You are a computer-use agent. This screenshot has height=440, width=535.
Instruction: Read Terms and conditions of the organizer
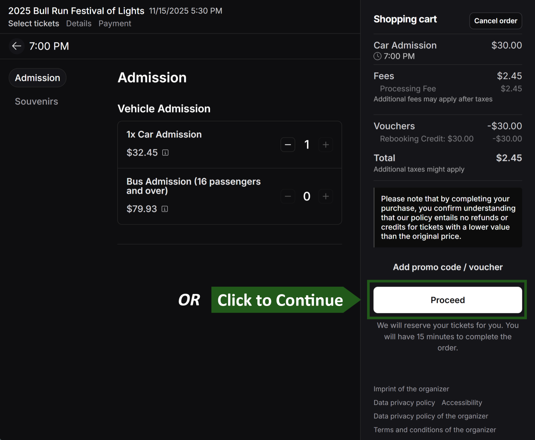pyautogui.click(x=435, y=430)
